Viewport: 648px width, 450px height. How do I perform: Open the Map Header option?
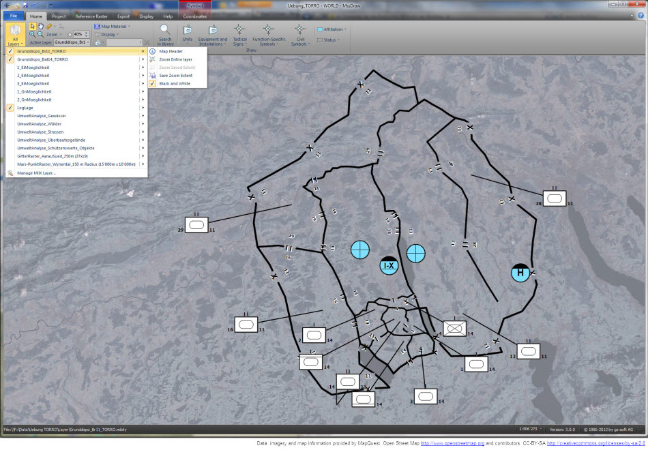[x=171, y=51]
